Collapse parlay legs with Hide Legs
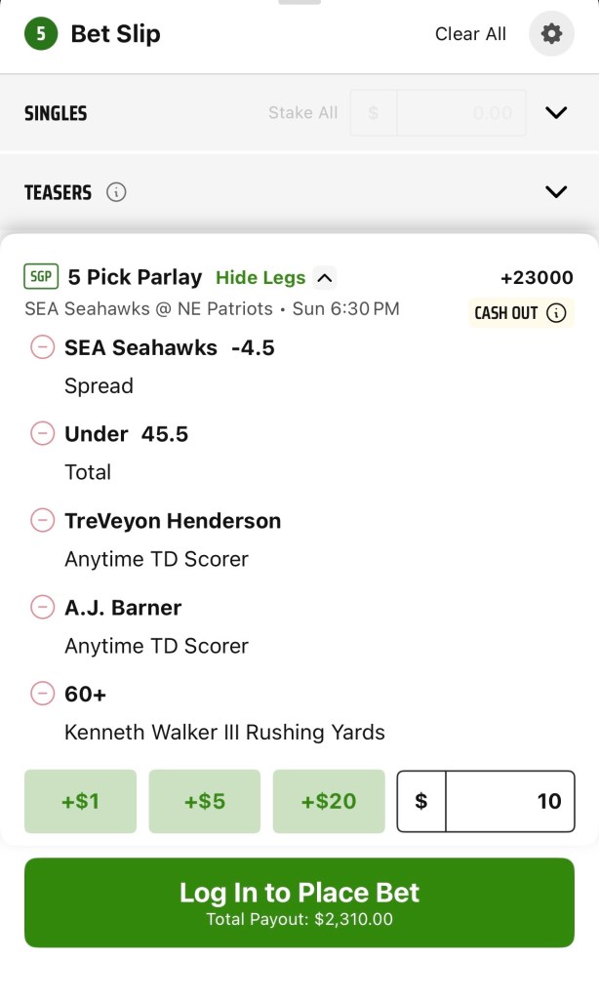599x999 pixels. (274, 278)
